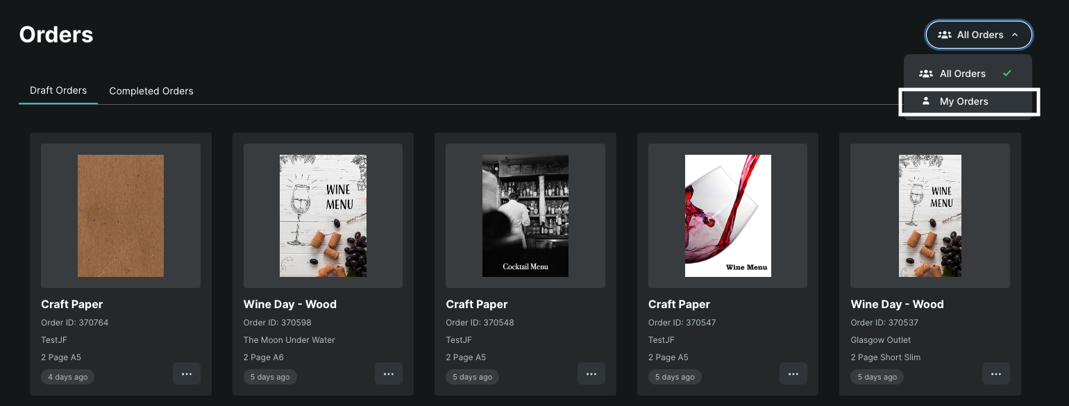The image size is (1069, 406).
Task: Click the Wine Day - Wood title, order 370537
Action: pyautogui.click(x=897, y=304)
